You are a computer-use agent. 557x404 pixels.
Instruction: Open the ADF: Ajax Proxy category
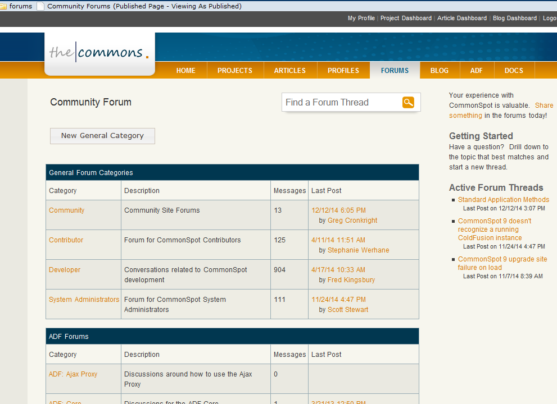(x=73, y=374)
